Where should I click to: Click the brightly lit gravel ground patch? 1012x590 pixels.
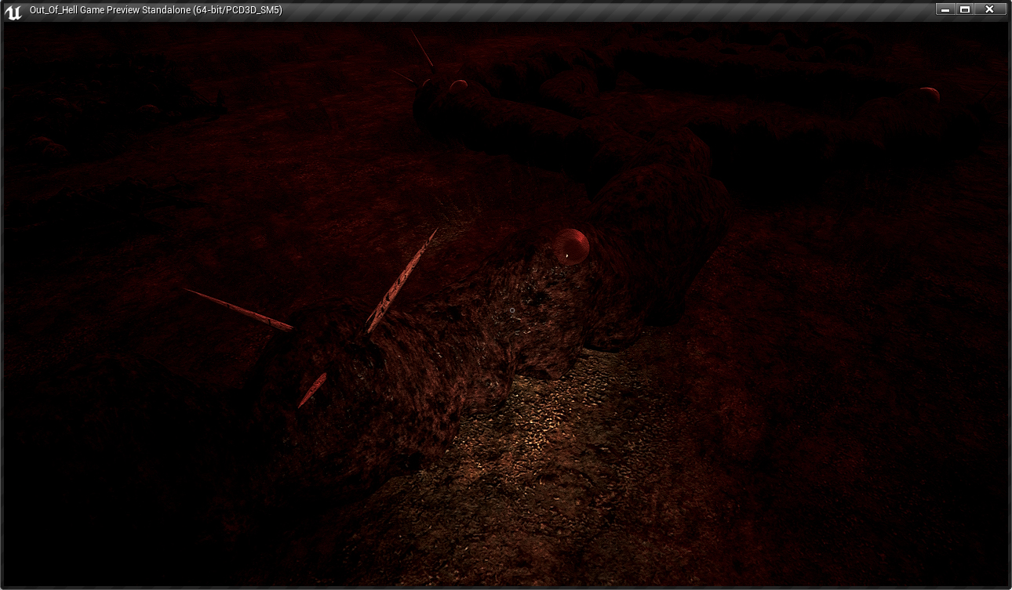[541, 423]
